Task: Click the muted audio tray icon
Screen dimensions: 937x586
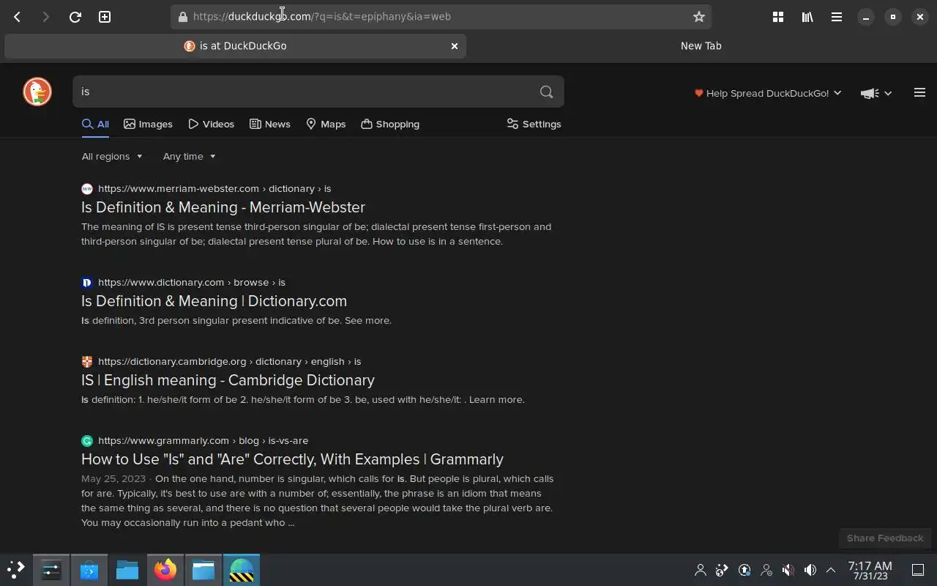Action: click(x=788, y=570)
